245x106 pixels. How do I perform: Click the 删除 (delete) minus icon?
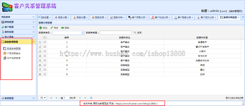pyautogui.click(x=63, y=28)
